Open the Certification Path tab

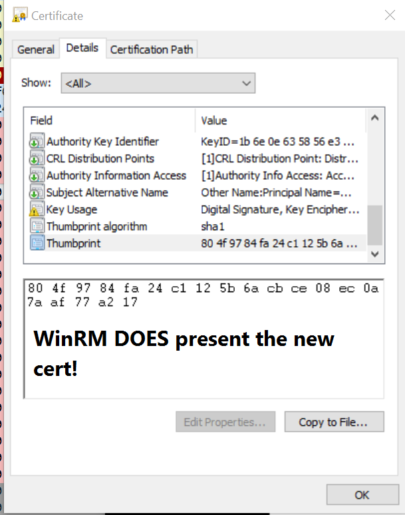(152, 50)
